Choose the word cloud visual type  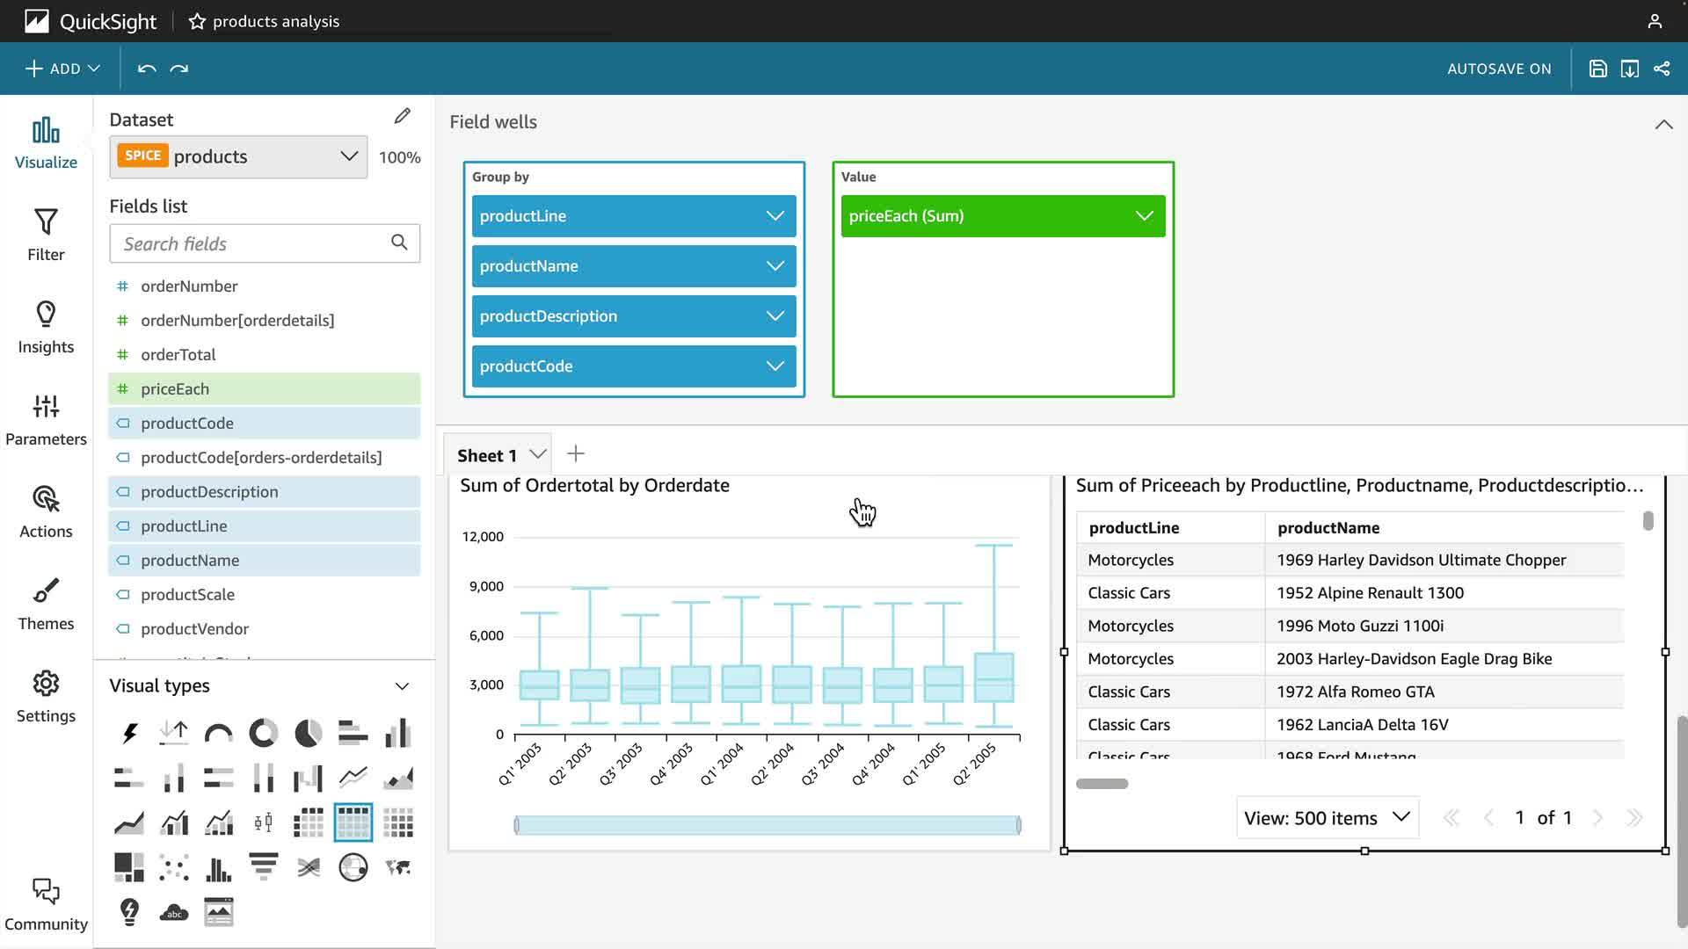tap(174, 912)
